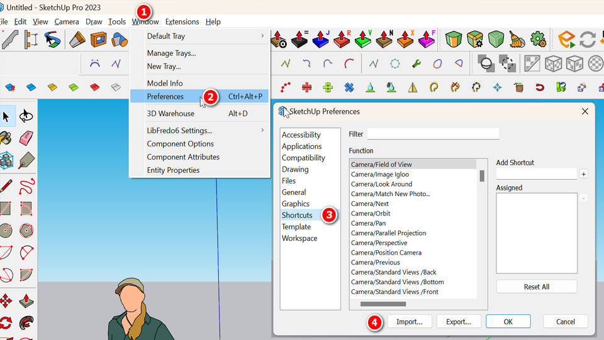Image resolution: width=604 pixels, height=340 pixels.
Task: Select the arrow Select tool
Action: click(6, 116)
